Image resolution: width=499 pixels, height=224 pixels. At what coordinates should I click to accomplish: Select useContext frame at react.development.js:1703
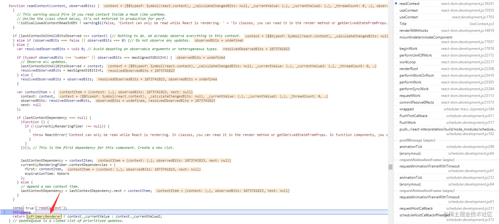coord(446,17)
